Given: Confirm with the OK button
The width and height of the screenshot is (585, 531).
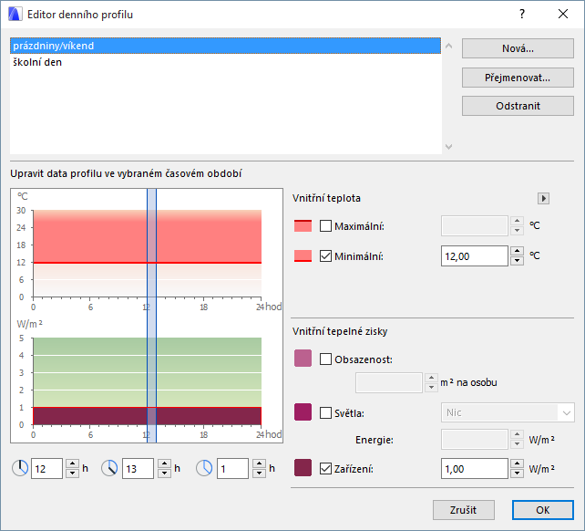Looking at the screenshot, I should (x=543, y=510).
